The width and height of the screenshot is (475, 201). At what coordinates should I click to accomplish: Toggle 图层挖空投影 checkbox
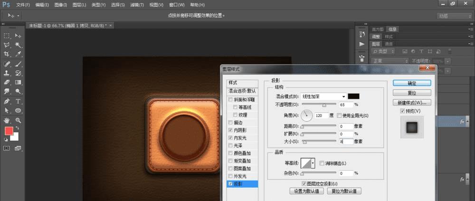coord(304,184)
